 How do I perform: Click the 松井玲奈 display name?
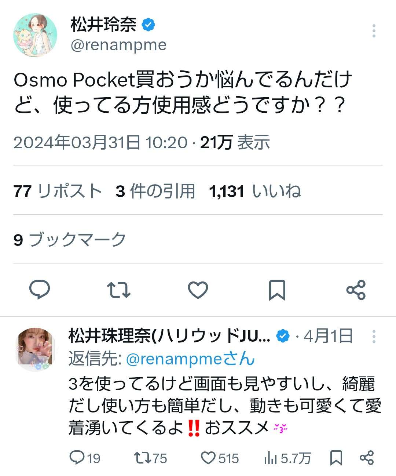coord(103,25)
